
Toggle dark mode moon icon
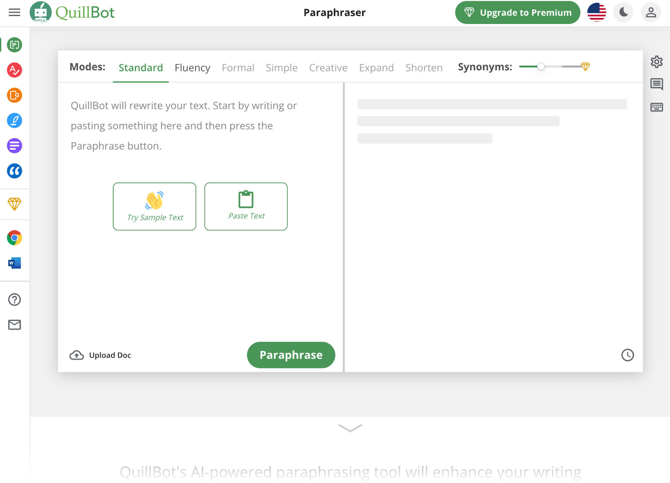pyautogui.click(x=624, y=12)
